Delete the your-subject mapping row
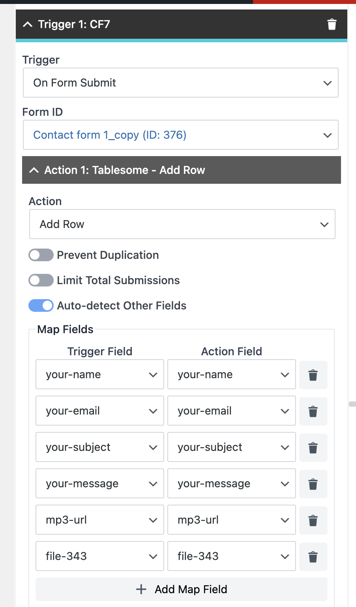 click(x=313, y=448)
